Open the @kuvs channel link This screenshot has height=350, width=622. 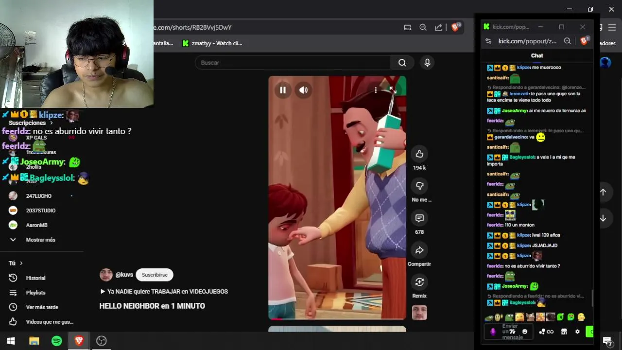pos(124,275)
